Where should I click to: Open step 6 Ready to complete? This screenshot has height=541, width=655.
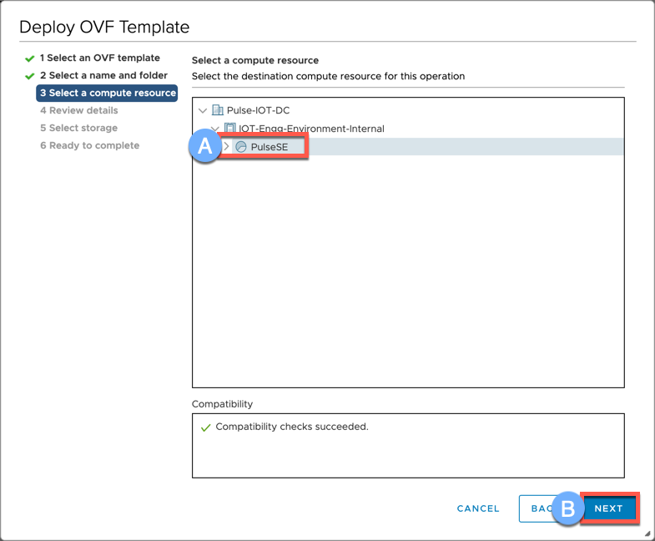(x=90, y=145)
